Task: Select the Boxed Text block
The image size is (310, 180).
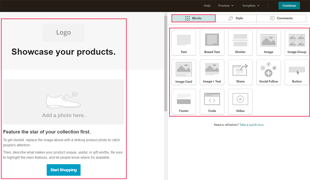Action: [212, 43]
